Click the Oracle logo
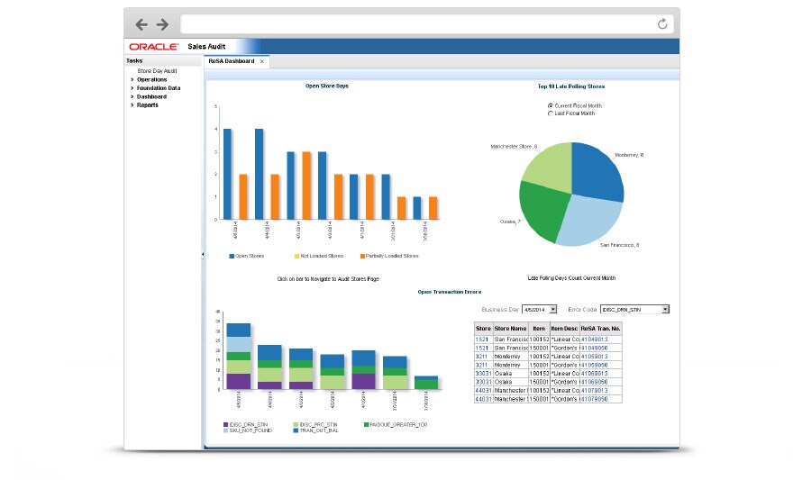Viewport: 793px width, 480px height. (154, 47)
